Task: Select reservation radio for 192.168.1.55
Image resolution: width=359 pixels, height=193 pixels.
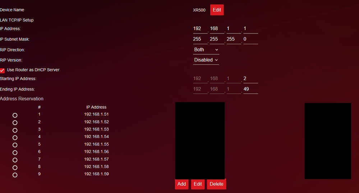Action: point(15,145)
